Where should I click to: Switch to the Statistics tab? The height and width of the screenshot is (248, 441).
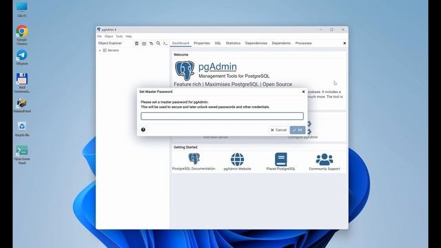tap(233, 43)
